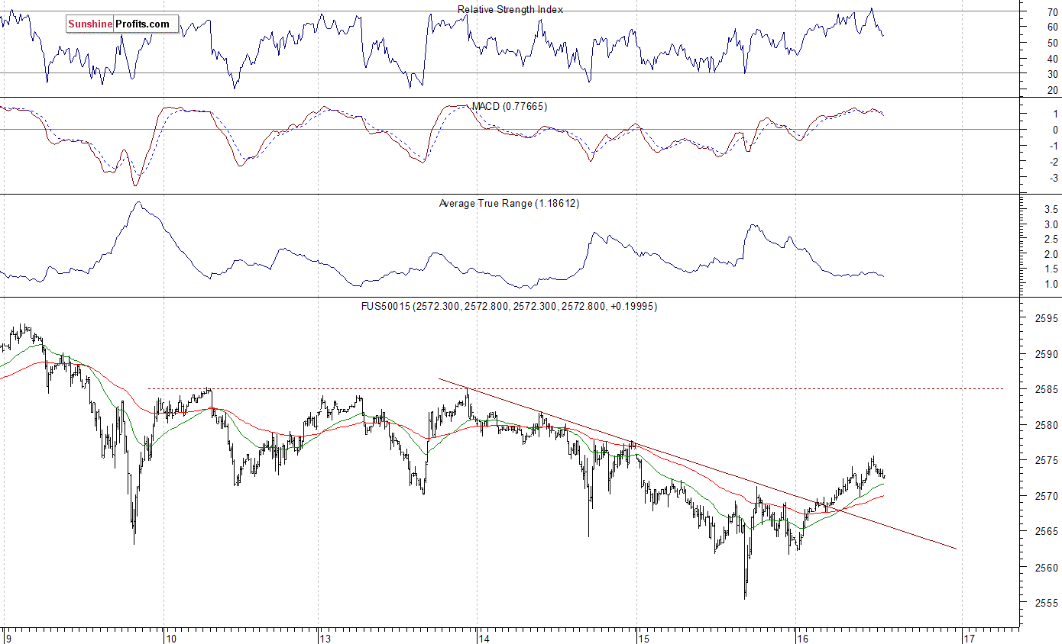Viewport: 1062px width, 644px height.
Task: Click the 60 level on the RSI axis
Action: pyautogui.click(x=1053, y=27)
